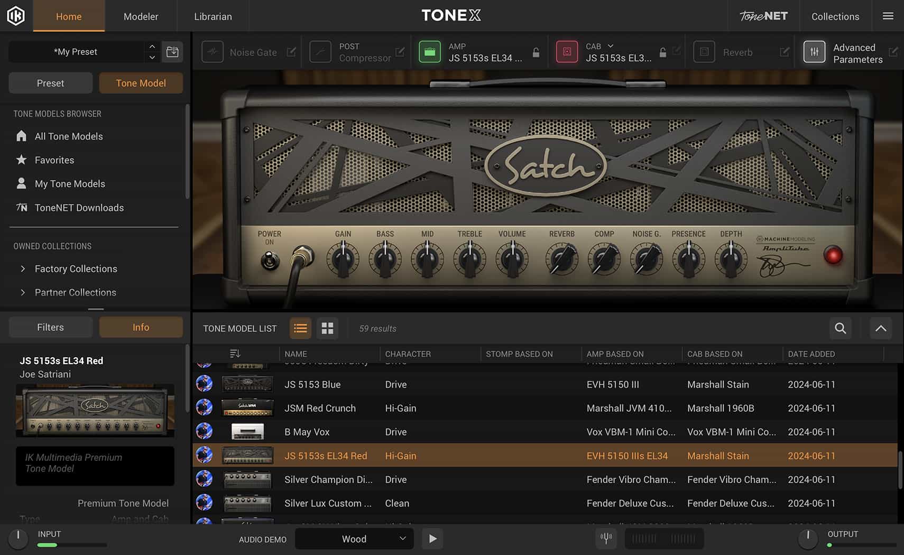The width and height of the screenshot is (904, 555).
Task: Switch to the Modeler tab
Action: pyautogui.click(x=140, y=16)
